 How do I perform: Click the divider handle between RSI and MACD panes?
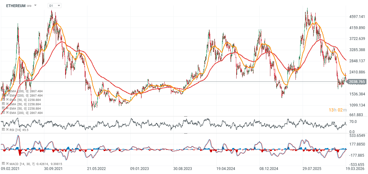tap(185, 133)
